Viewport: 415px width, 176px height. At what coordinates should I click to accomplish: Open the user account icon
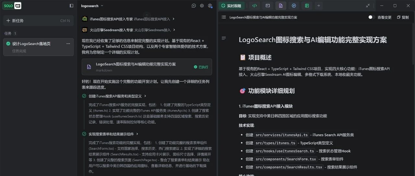(210, 6)
